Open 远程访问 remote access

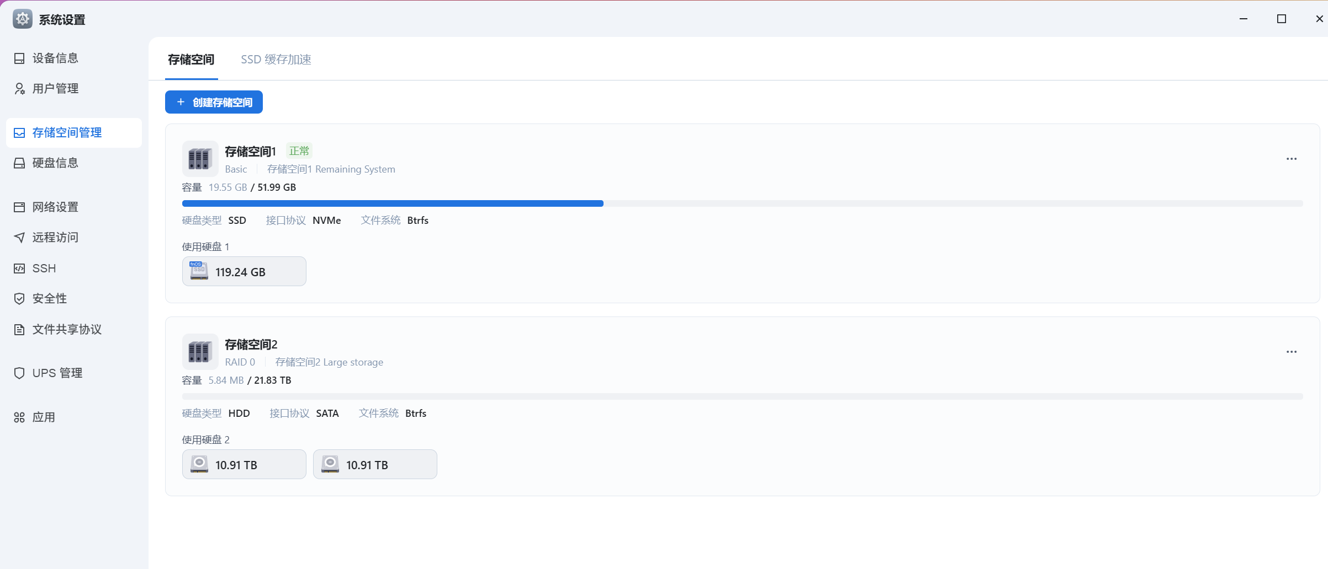tap(55, 237)
